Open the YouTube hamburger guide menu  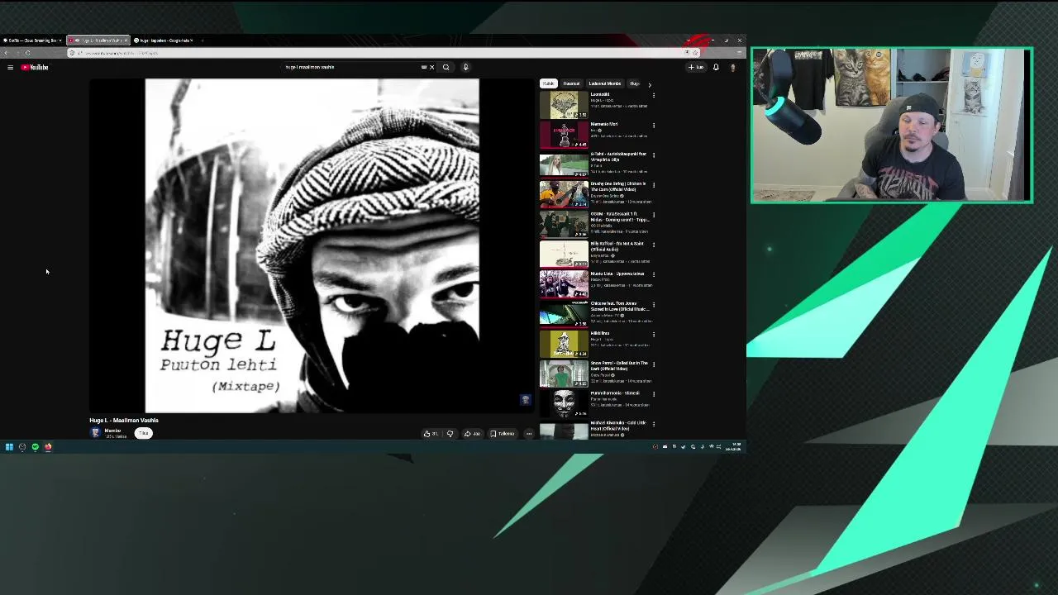pos(10,67)
